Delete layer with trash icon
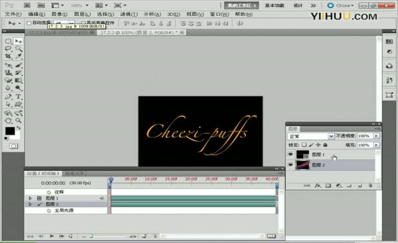The width and height of the screenshot is (398, 243). 370,185
